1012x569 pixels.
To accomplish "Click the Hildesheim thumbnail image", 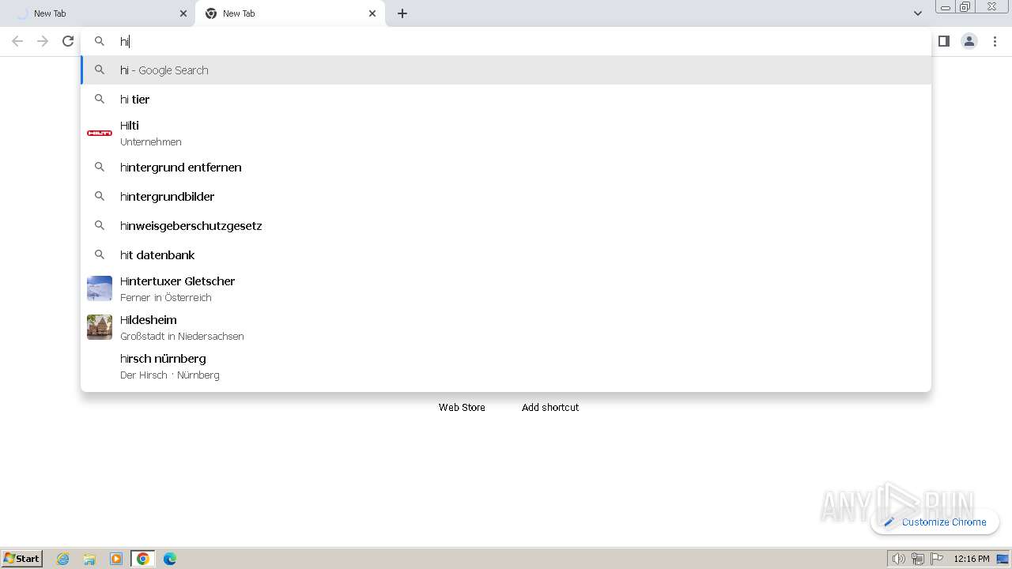I will click(x=100, y=327).
